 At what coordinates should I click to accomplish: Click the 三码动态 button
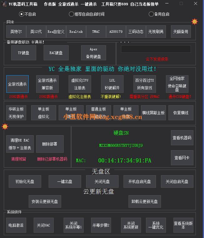point(136,32)
